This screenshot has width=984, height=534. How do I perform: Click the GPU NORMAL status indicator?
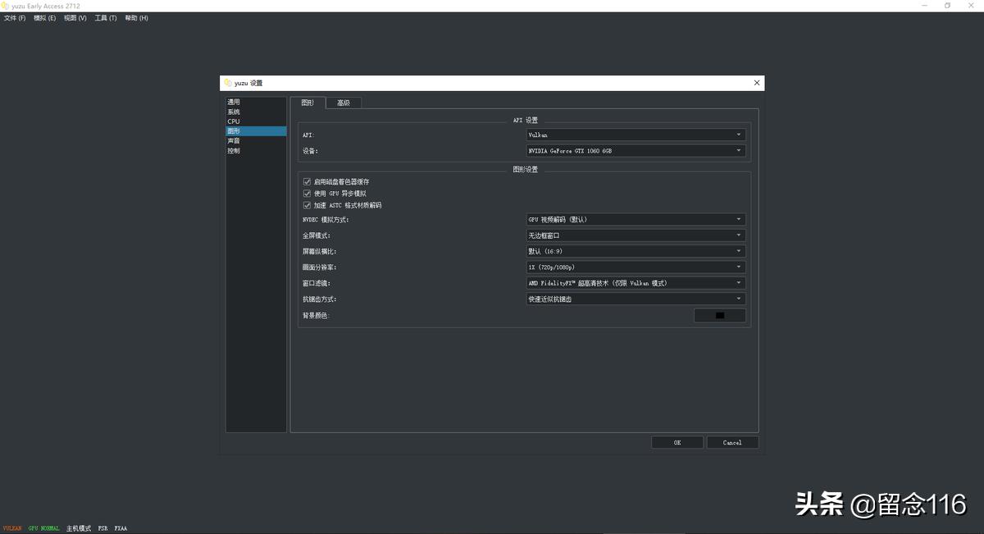click(x=43, y=528)
